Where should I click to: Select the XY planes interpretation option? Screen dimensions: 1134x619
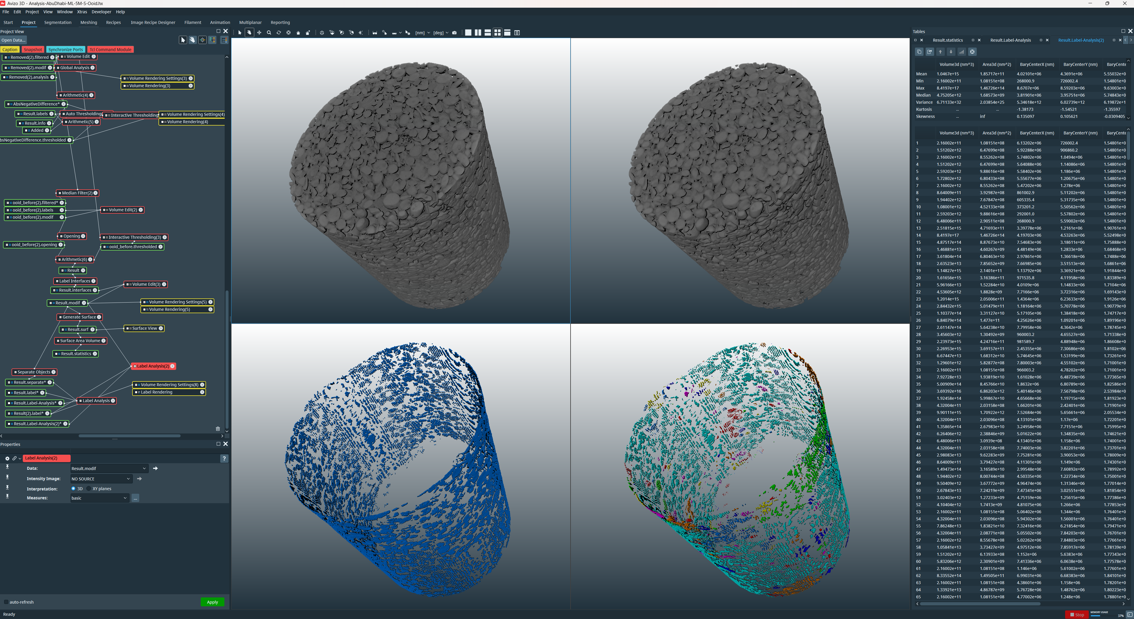(x=89, y=488)
